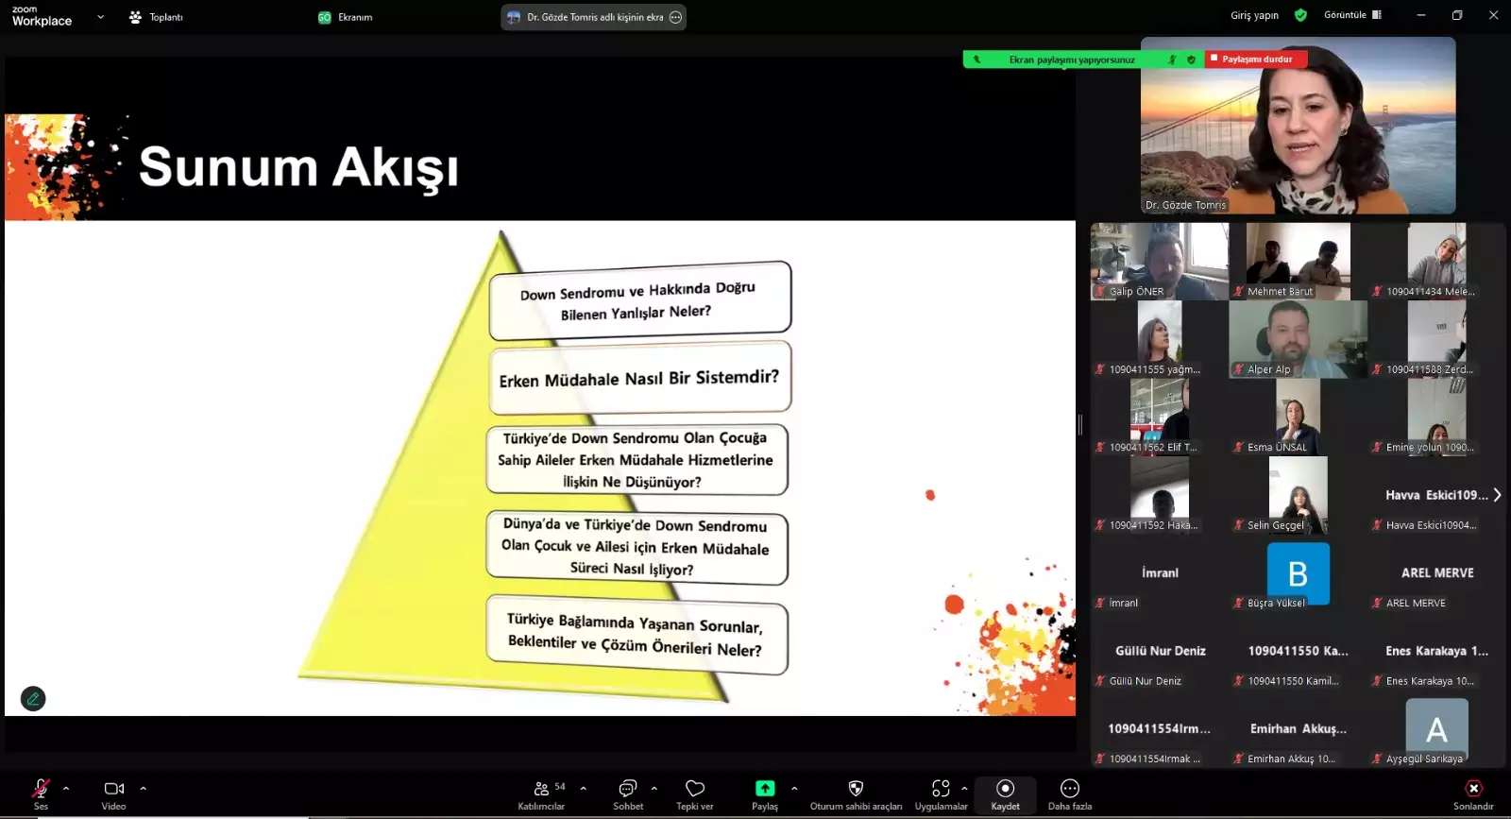Open Tepki ver reactions heart icon
Screen dimensions: 1511x819
[695, 789]
